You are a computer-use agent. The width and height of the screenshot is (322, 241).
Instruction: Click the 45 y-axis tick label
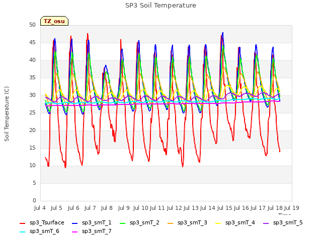(32, 42)
